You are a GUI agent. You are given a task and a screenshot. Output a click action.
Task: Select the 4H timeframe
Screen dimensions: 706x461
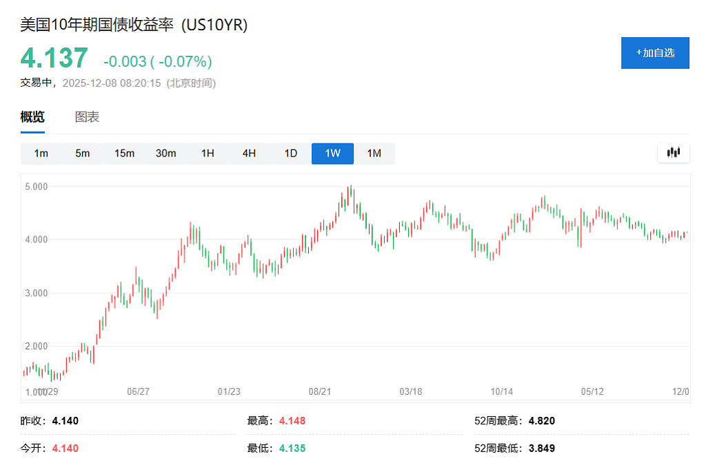tap(249, 154)
